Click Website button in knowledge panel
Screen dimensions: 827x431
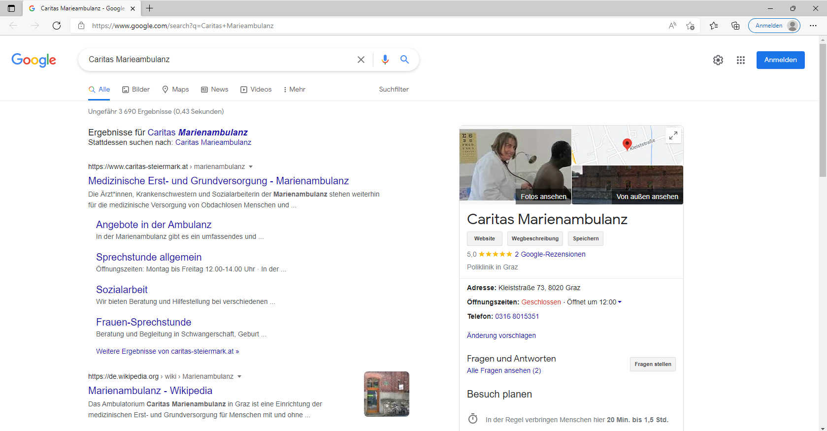tap(485, 238)
